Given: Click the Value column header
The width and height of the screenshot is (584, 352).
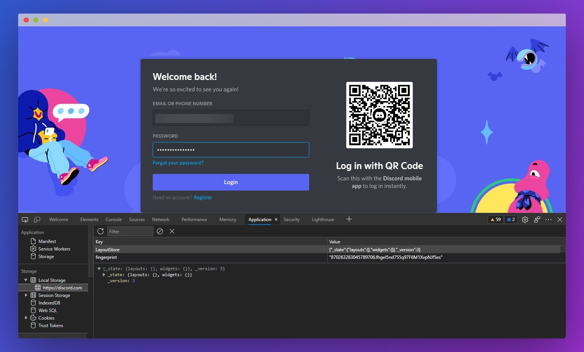Looking at the screenshot, I should [x=446, y=241].
